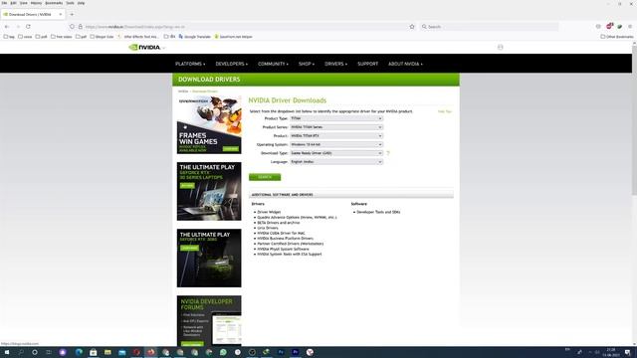This screenshot has height=358, width=637.
Task: Open the Cortana circle icon in taskbar
Action: coord(35,352)
